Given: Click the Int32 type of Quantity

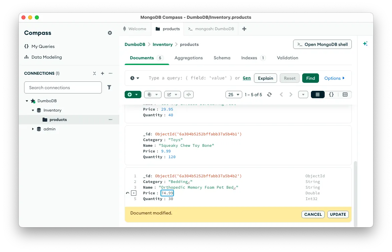Looking at the screenshot, I should click(x=311, y=199).
